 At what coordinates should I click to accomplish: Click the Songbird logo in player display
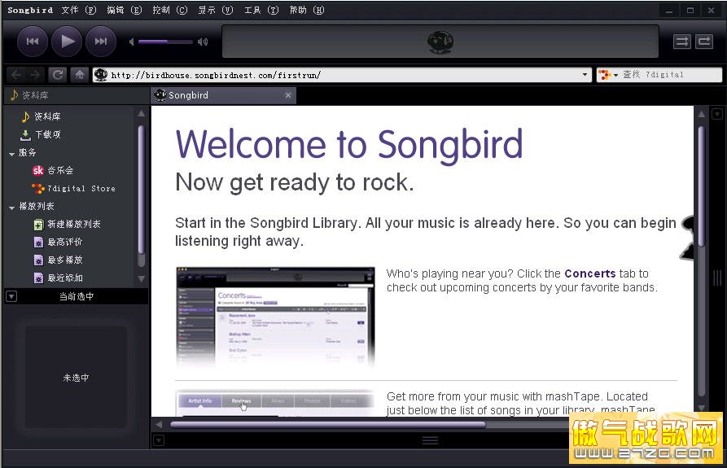click(440, 42)
